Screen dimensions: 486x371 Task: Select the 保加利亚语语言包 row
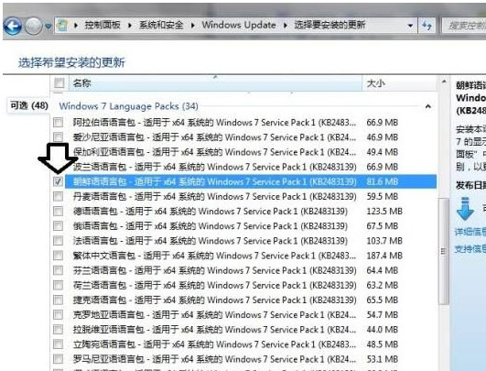[244, 152]
